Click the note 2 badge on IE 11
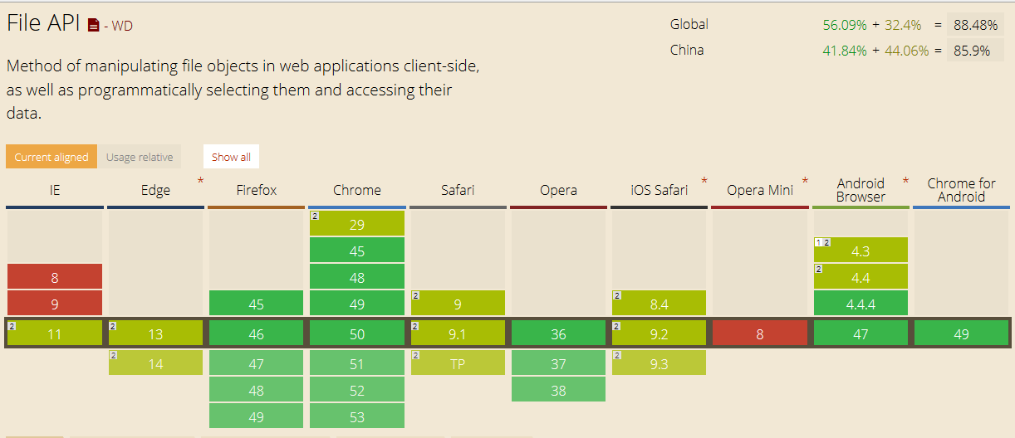The image size is (1015, 438). coord(12,326)
